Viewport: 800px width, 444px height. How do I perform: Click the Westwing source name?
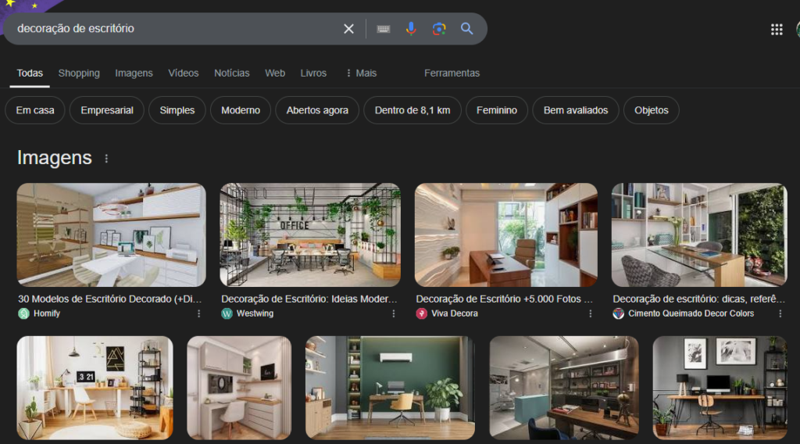tap(255, 314)
